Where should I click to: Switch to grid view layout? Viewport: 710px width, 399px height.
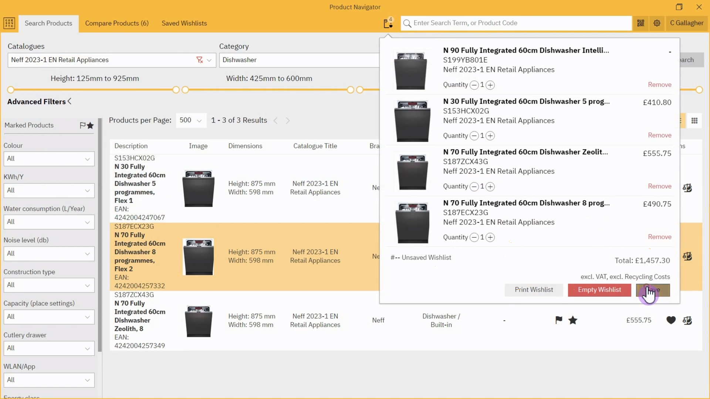[x=694, y=120]
